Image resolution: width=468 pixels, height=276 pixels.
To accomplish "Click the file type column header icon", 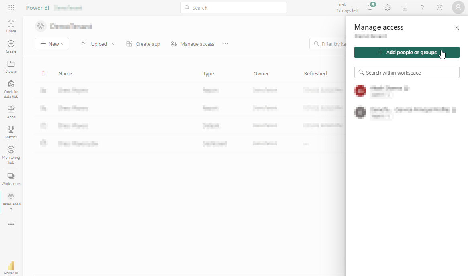I will tap(44, 73).
